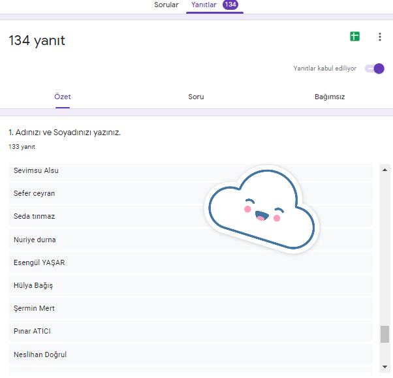Switch to the Bağımsız tab
Viewport: 393px width, 378px height.
tap(330, 97)
